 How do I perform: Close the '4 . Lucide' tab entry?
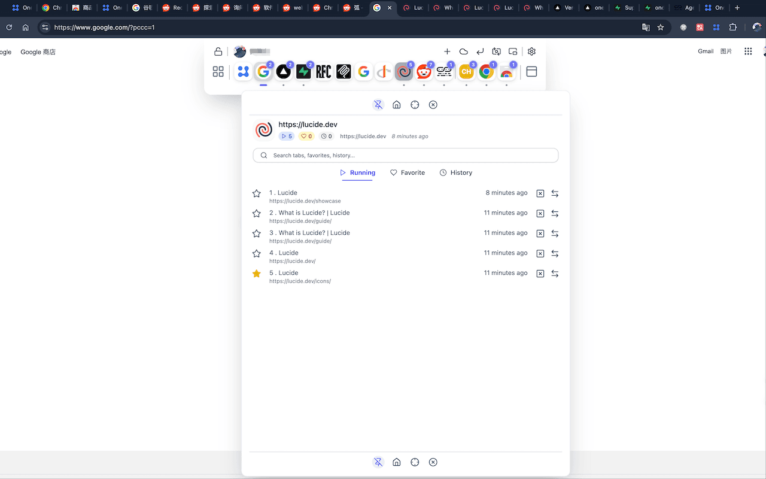pos(540,253)
